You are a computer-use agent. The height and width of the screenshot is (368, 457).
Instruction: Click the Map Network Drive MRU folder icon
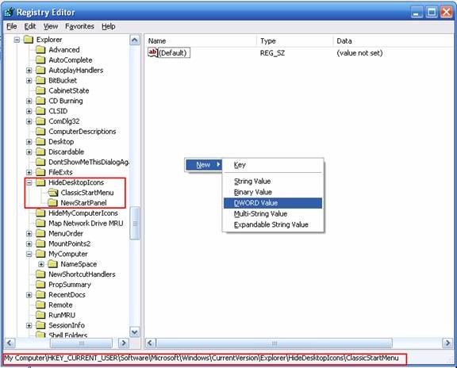pyautogui.click(x=40, y=223)
